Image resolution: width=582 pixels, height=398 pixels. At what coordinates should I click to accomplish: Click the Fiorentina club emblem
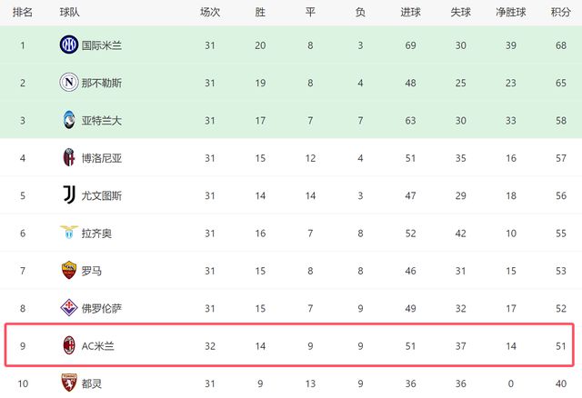(69, 308)
